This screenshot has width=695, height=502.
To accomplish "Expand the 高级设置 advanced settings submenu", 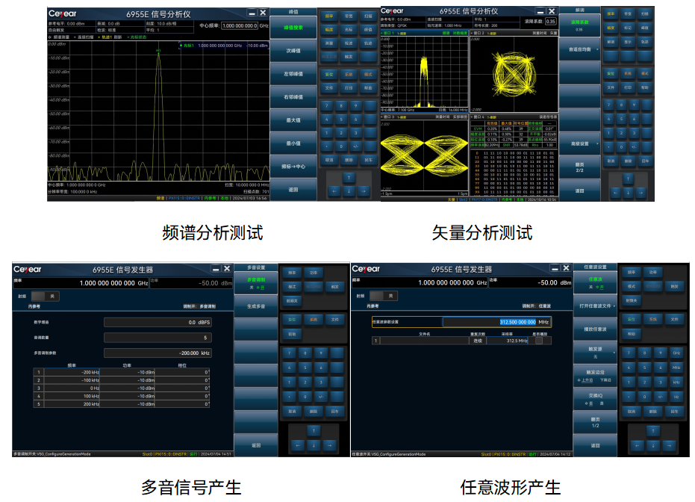I will [x=579, y=143].
